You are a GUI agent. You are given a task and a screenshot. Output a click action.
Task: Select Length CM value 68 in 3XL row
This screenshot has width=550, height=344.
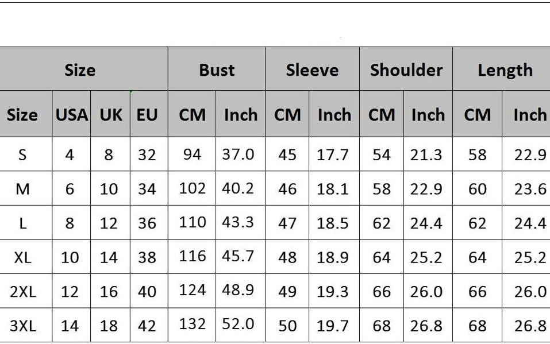(477, 326)
